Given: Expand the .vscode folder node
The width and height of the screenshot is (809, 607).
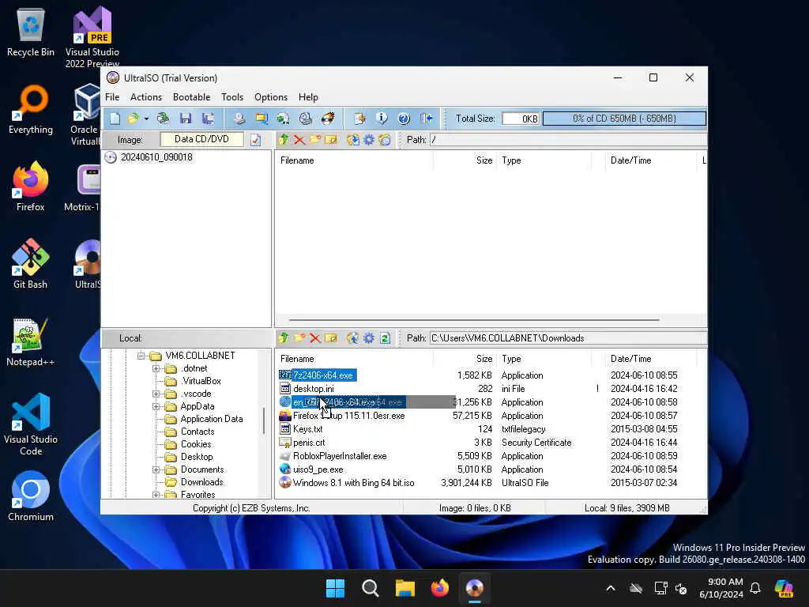Looking at the screenshot, I should click(156, 394).
